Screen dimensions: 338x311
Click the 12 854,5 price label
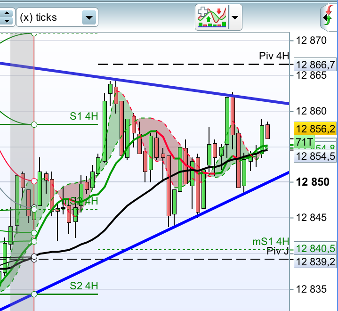[x=315, y=156]
